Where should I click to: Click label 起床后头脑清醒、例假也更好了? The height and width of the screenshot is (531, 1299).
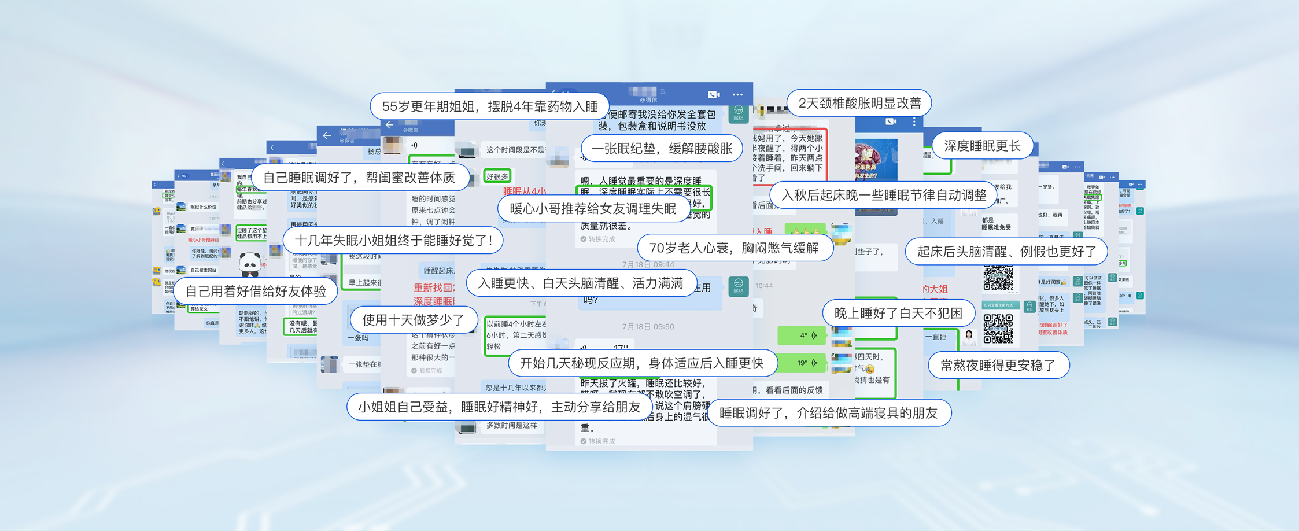point(1006,251)
